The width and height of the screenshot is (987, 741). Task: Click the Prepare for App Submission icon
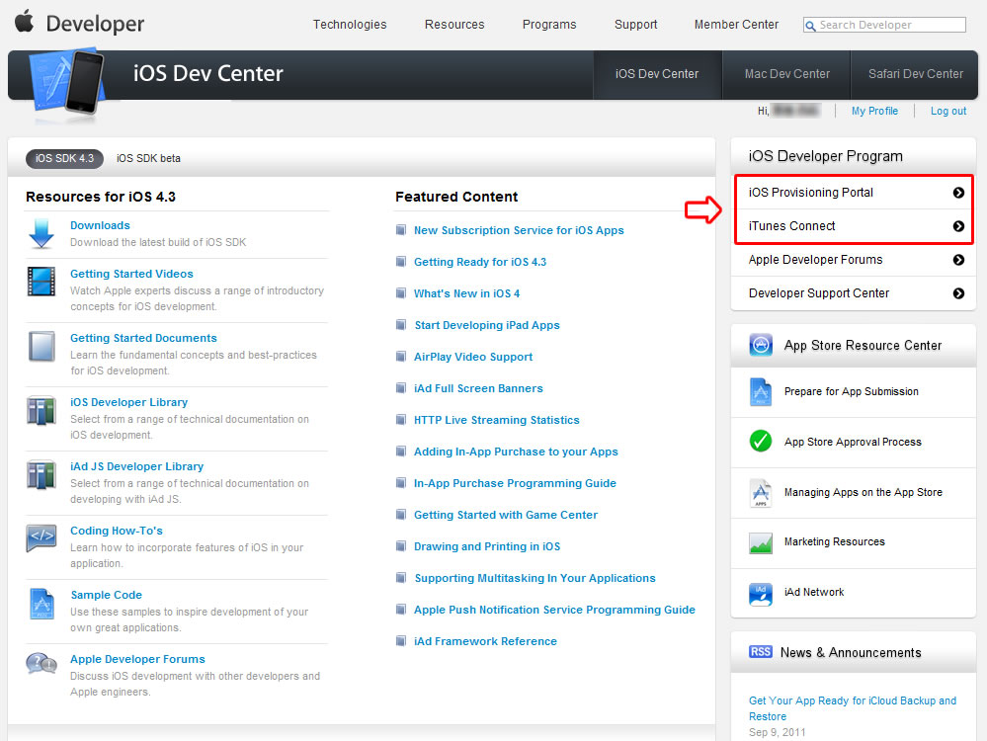tap(761, 391)
